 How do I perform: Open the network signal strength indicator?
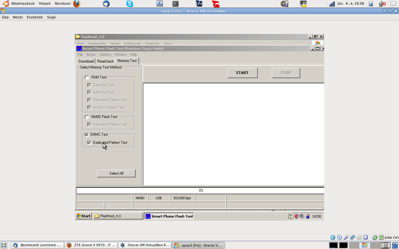332,4
